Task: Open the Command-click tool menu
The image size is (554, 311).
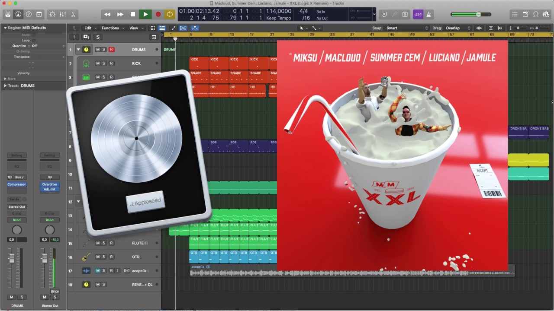Action: pos(316,28)
